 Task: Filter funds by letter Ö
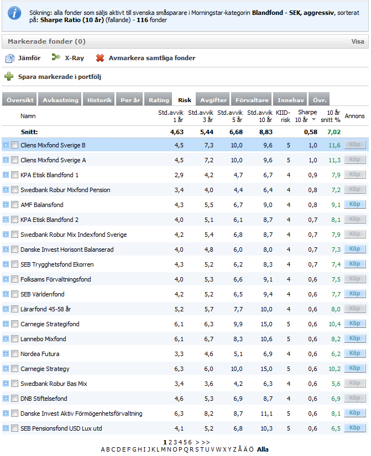252,449
